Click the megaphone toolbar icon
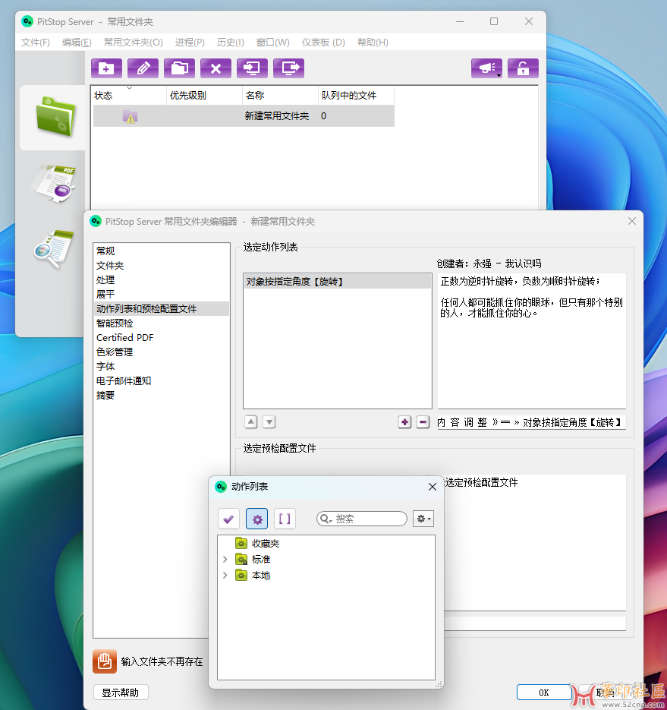The image size is (667, 710). [486, 68]
